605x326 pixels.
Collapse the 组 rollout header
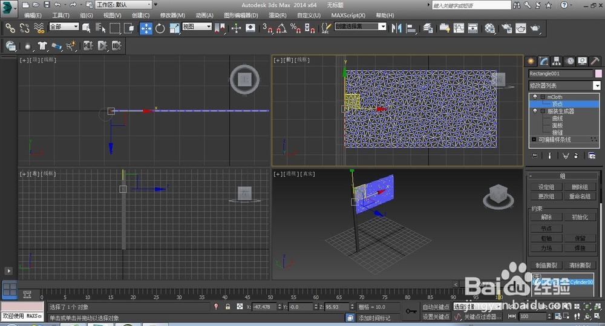pos(563,176)
